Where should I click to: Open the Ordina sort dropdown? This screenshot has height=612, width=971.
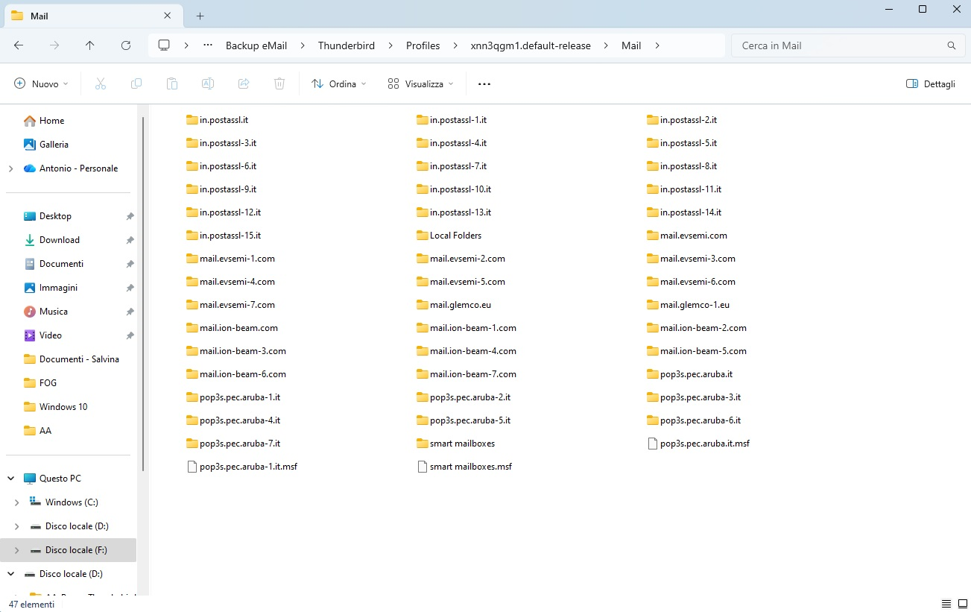pos(339,84)
